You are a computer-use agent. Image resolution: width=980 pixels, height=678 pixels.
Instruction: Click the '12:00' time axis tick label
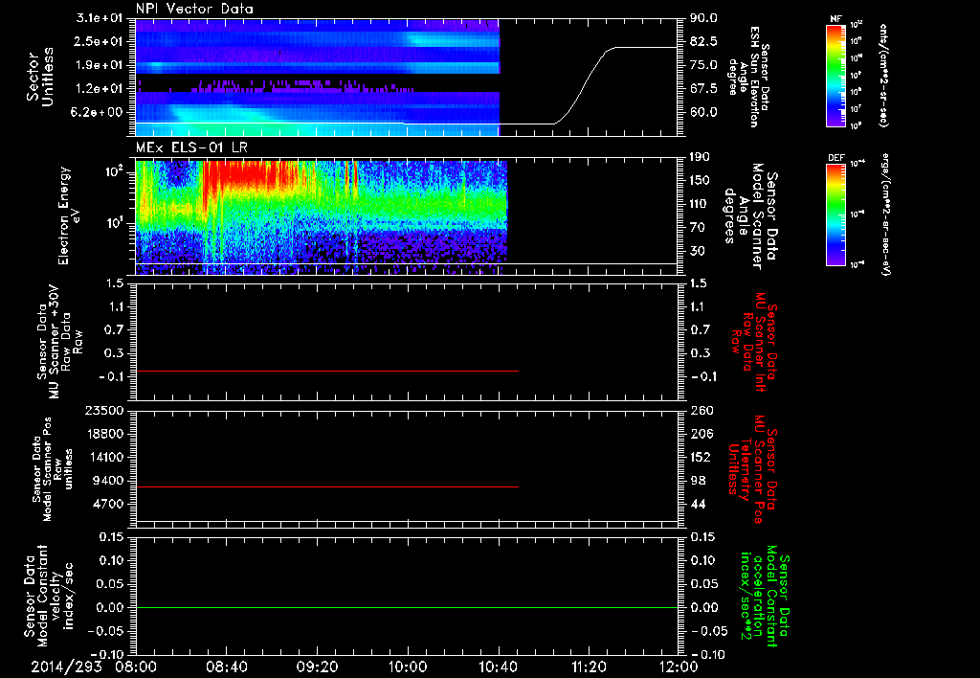[679, 667]
